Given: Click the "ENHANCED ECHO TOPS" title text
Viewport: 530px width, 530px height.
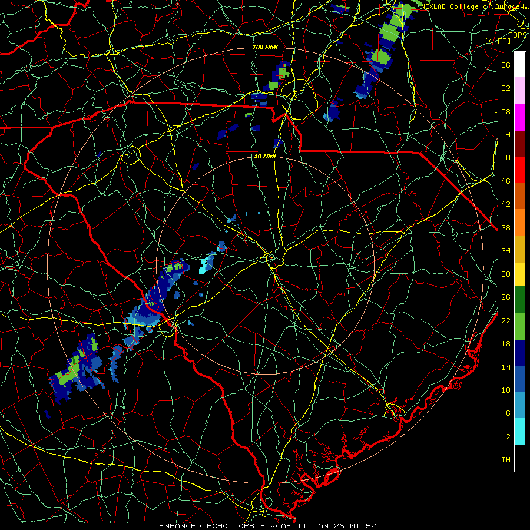Looking at the screenshot, I should click(x=207, y=526).
